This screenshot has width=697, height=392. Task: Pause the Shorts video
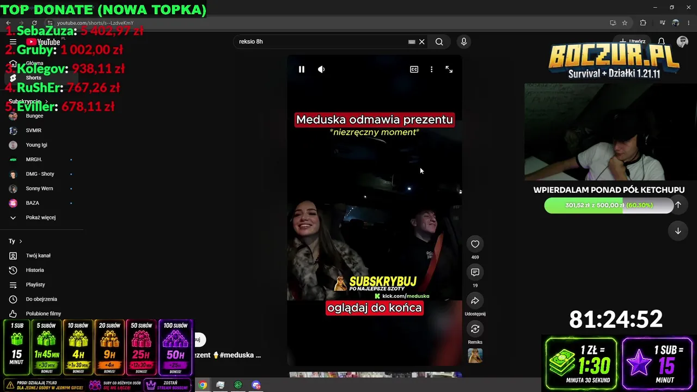coord(301,69)
